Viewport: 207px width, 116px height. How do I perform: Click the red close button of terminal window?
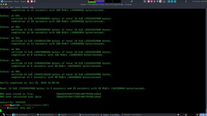1,5
